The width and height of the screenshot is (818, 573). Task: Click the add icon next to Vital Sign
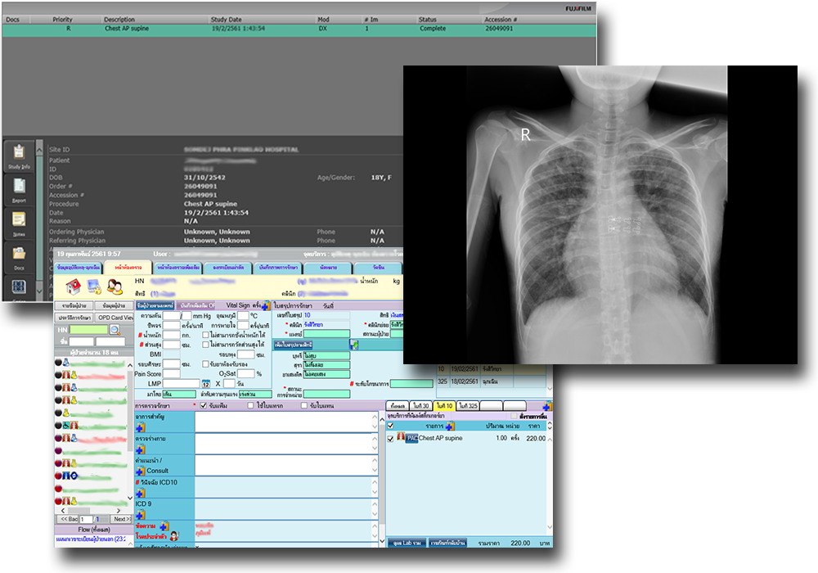[266, 305]
